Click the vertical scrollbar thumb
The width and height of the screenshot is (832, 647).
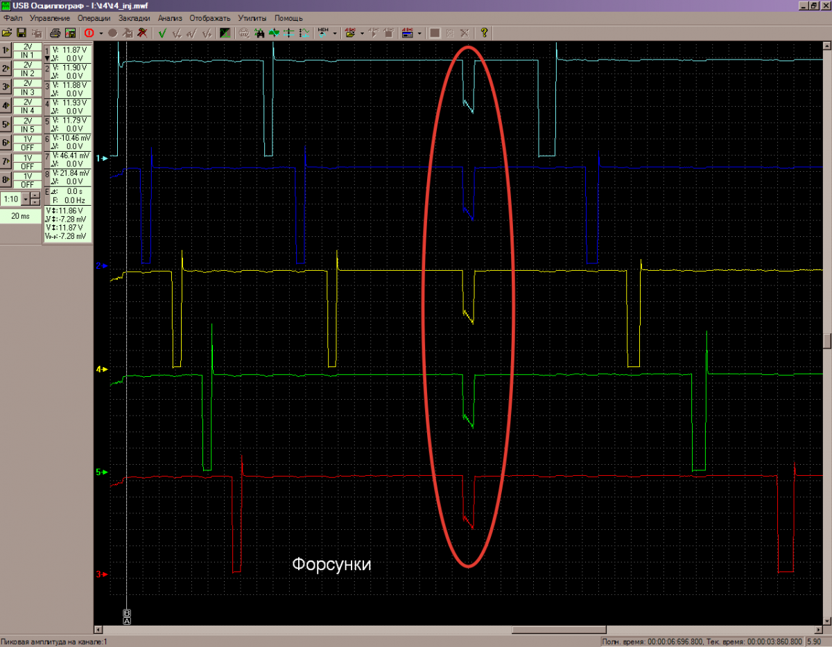tap(827, 341)
